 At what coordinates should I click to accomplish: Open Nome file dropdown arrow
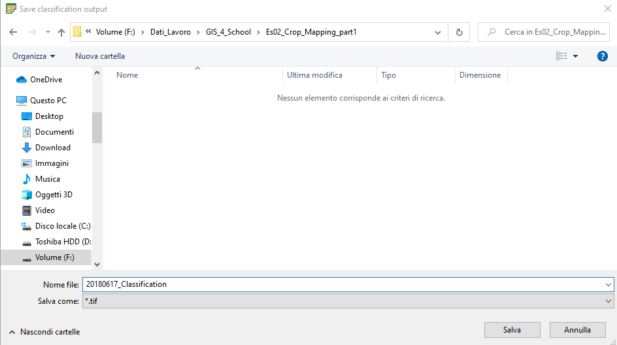coord(608,284)
